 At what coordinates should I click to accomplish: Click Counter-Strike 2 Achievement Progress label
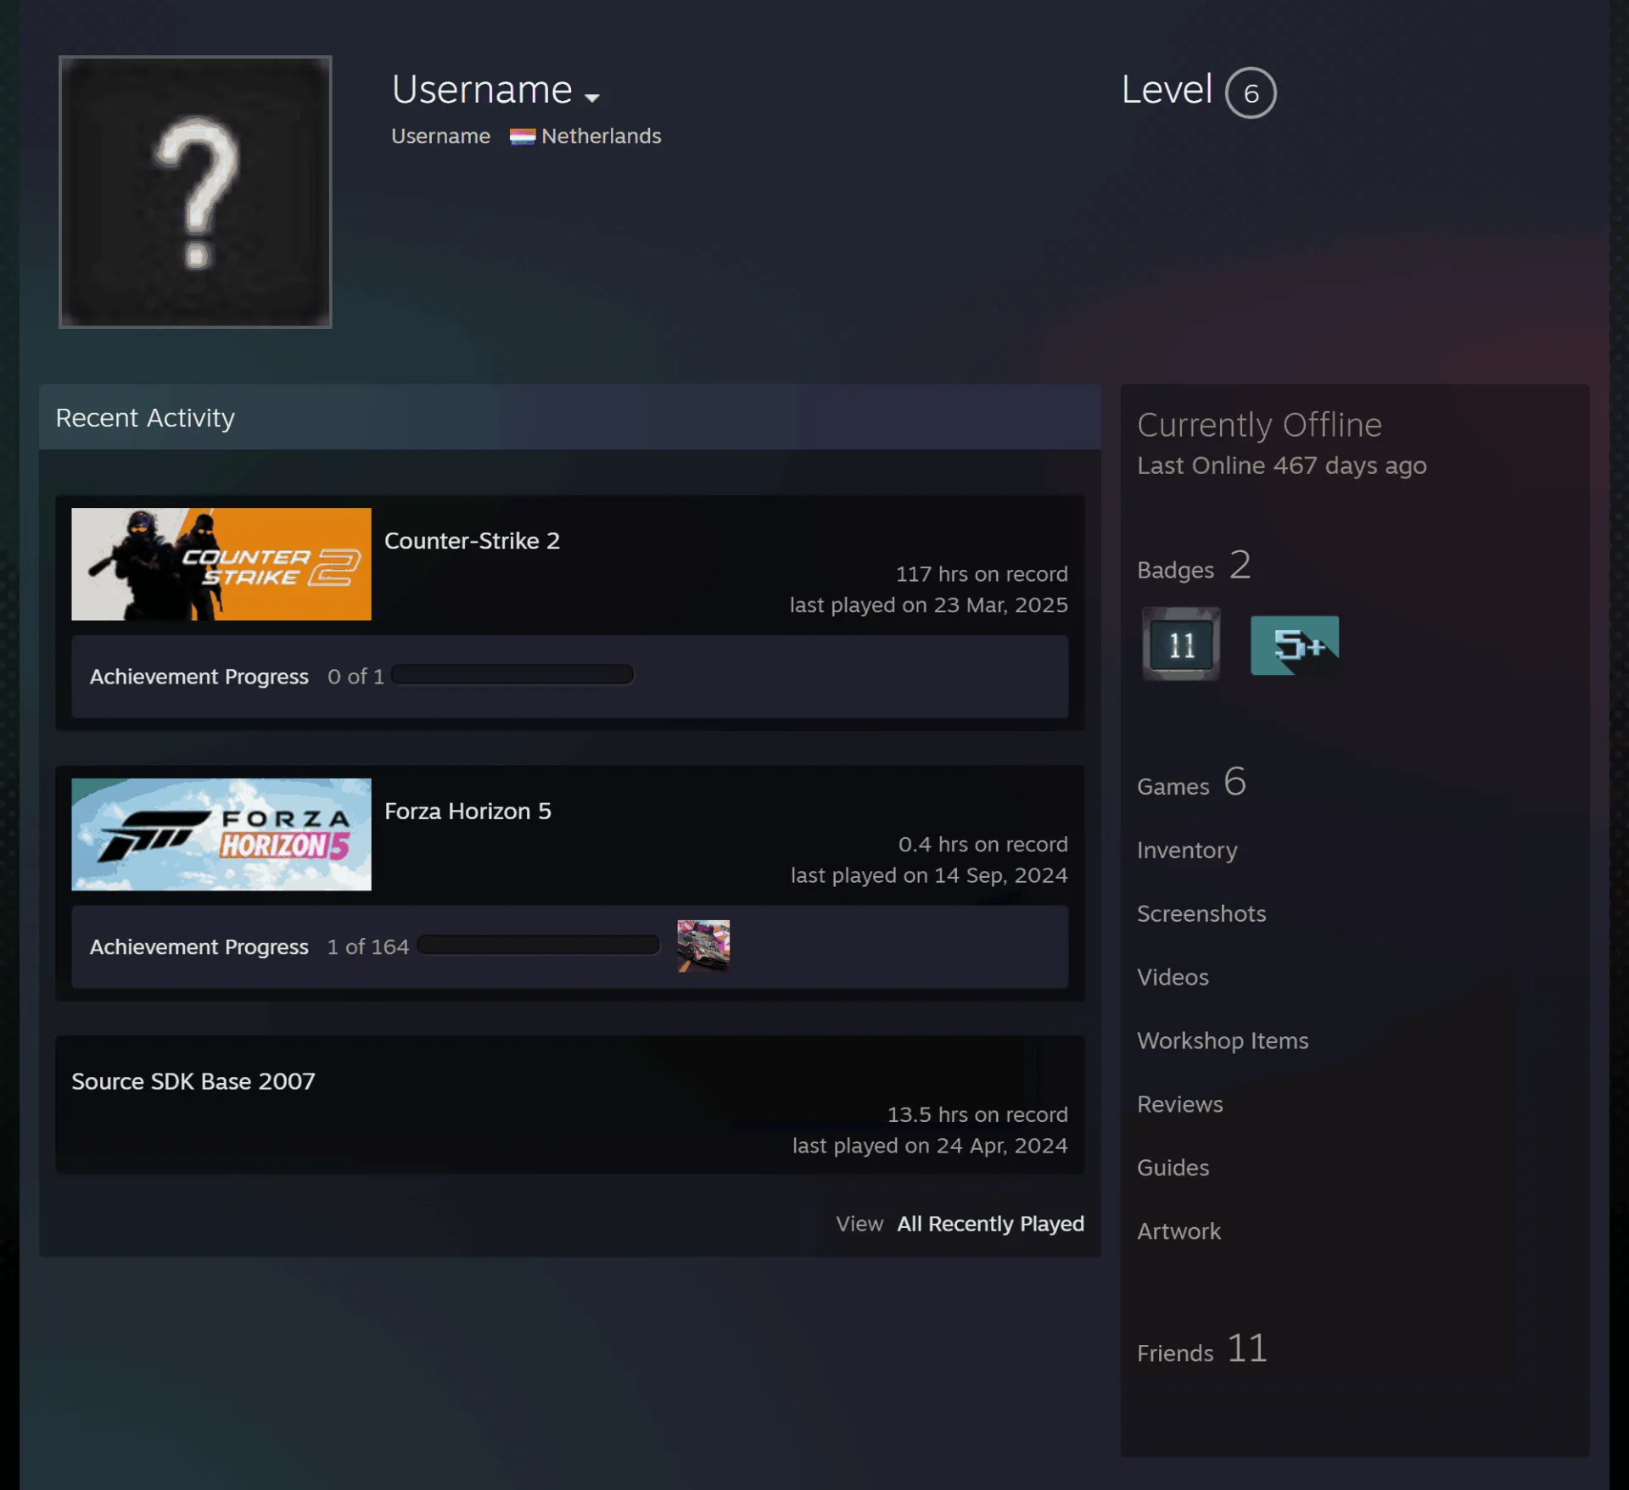point(199,677)
